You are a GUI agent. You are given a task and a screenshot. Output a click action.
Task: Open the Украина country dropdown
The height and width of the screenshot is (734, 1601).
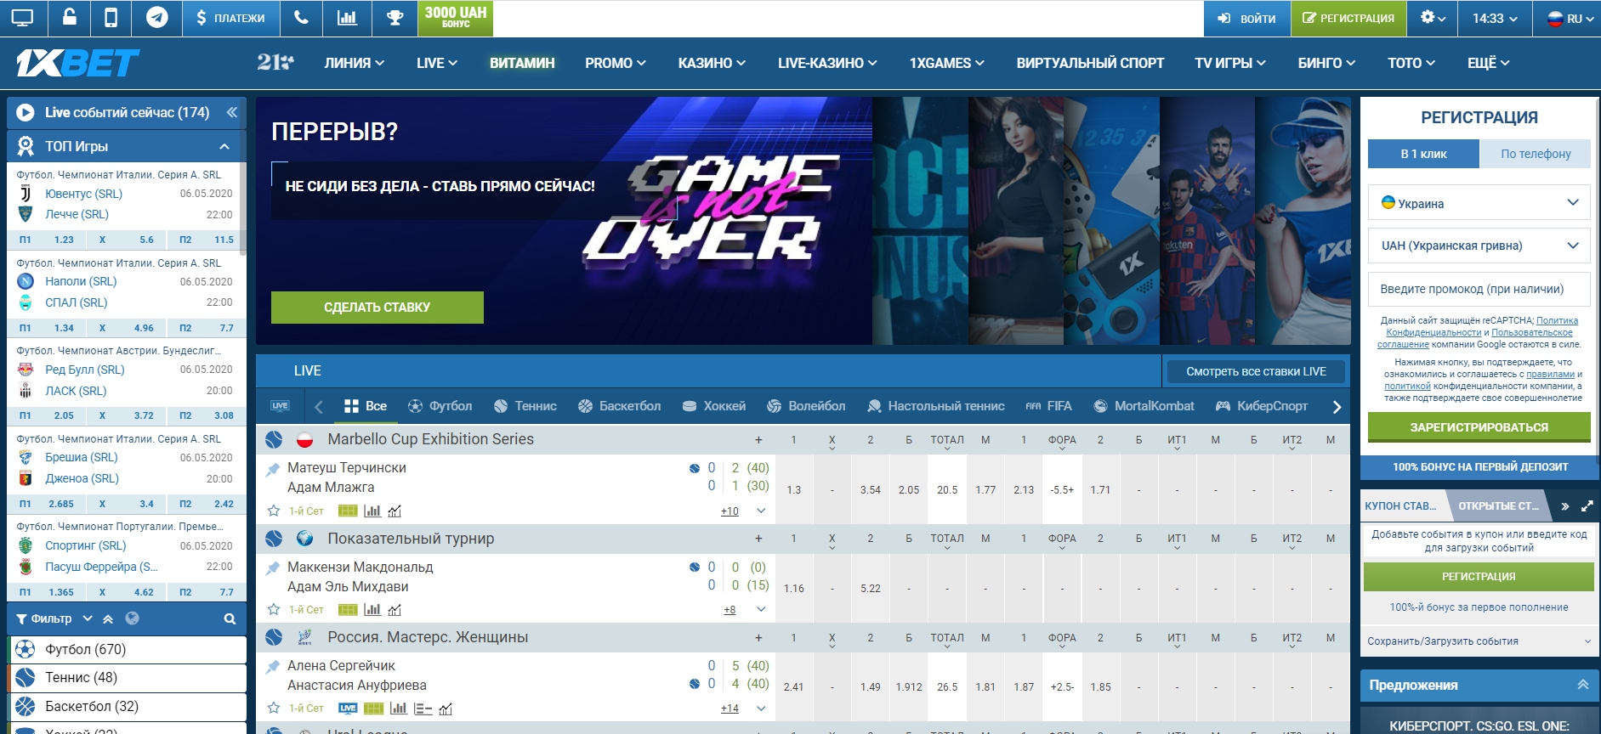tap(1479, 203)
